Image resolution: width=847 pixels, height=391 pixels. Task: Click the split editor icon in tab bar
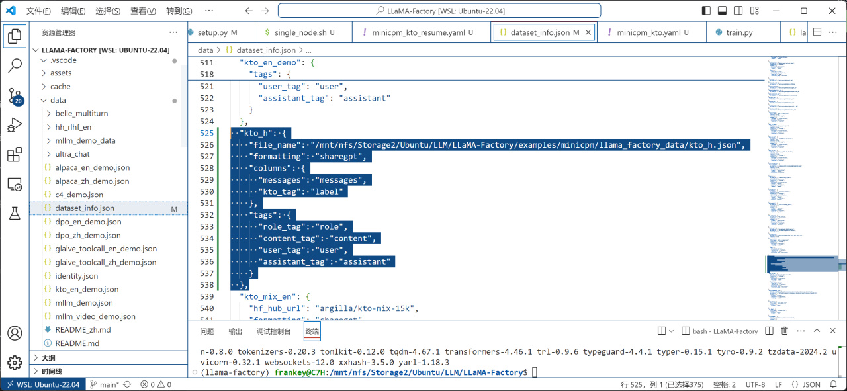[817, 32]
